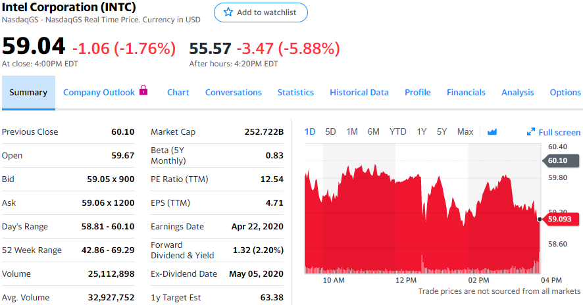Open the Options tab
583x305 pixels.
coord(565,93)
